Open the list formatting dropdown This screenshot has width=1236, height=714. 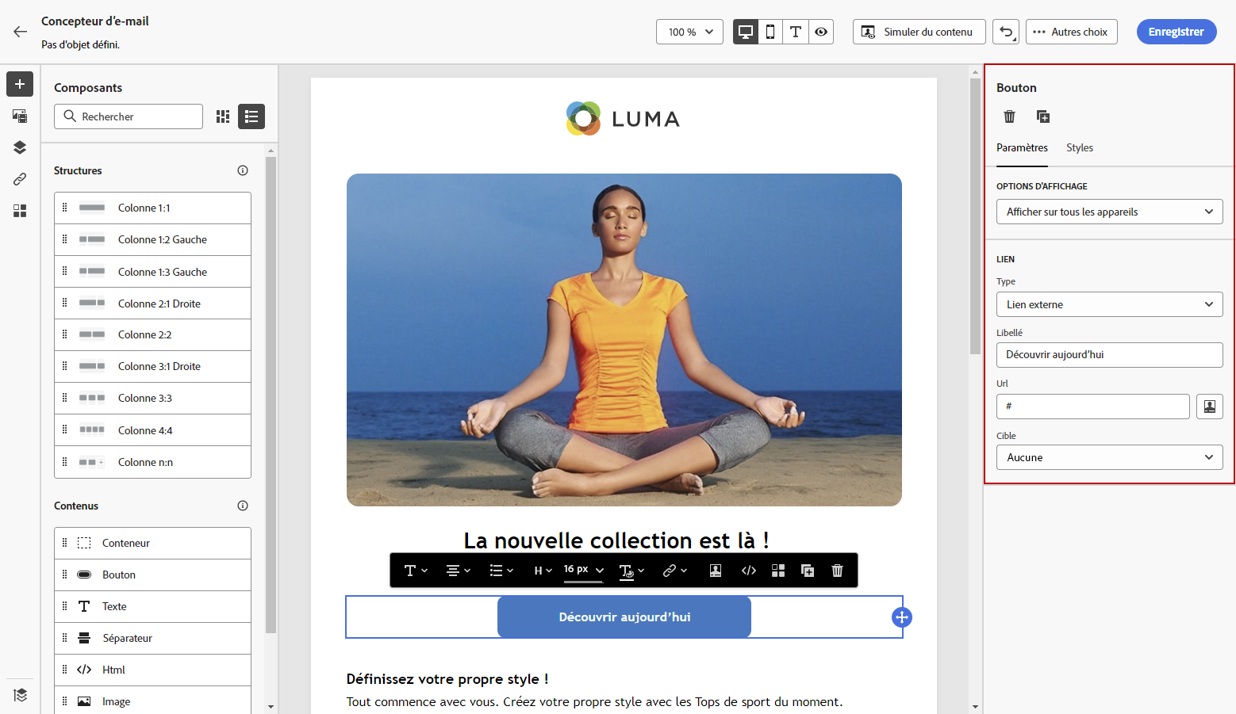point(501,571)
